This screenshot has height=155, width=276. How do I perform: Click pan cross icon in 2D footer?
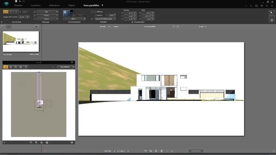tap(41, 143)
